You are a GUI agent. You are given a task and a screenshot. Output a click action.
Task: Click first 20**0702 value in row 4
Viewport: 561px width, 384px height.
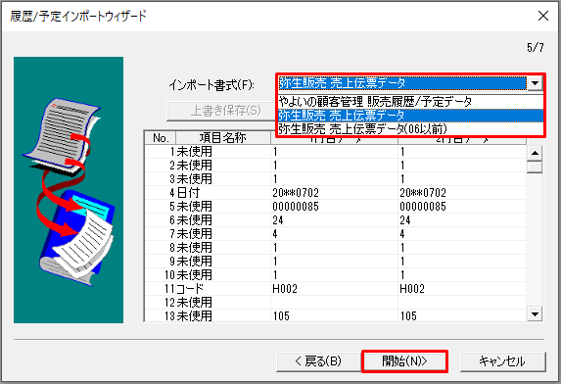(x=296, y=193)
